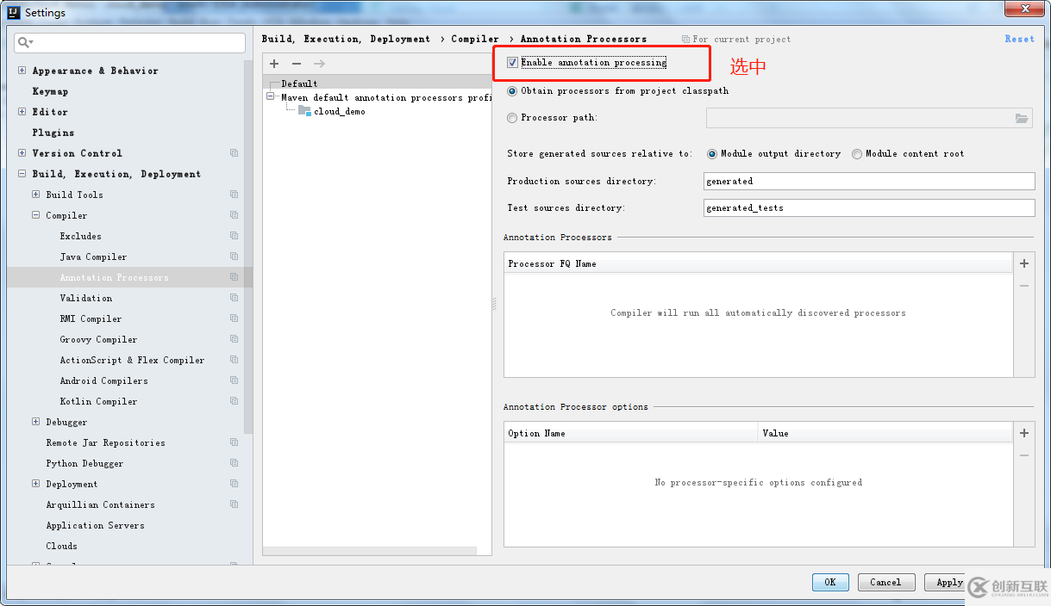
Task: Open Application Servers settings page
Action: click(95, 525)
